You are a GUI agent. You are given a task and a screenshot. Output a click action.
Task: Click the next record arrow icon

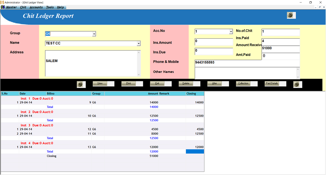(297, 84)
